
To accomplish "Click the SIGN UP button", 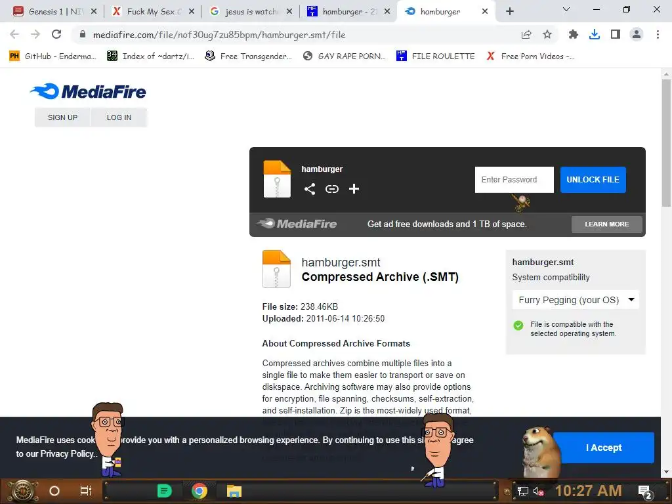I will click(62, 117).
